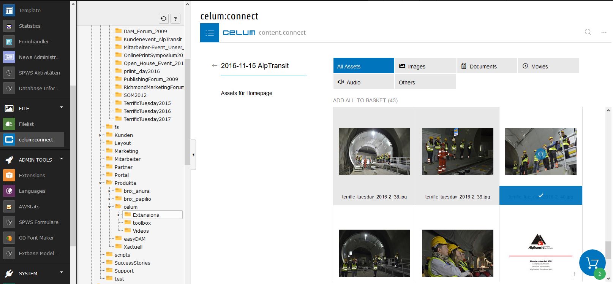
Task: Open the Filelist module icon
Action: pos(9,124)
